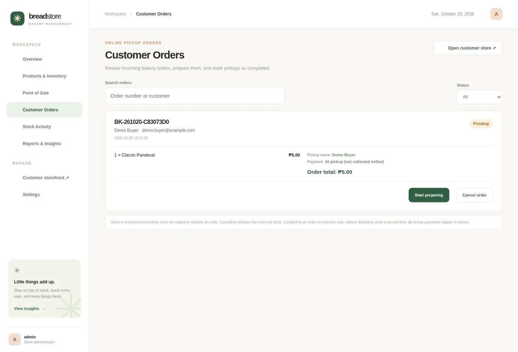Open Products & Inventory in the sidebar

tap(44, 76)
